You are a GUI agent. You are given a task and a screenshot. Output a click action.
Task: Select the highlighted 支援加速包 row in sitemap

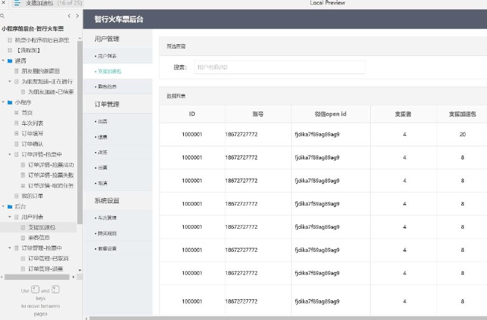[x=38, y=227]
